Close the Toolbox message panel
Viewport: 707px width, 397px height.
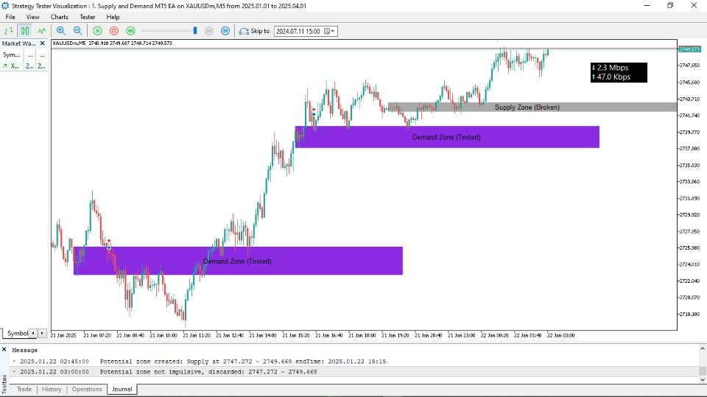tap(4, 350)
